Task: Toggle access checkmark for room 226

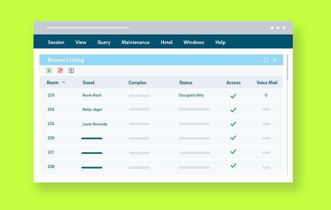Action: click(x=233, y=138)
